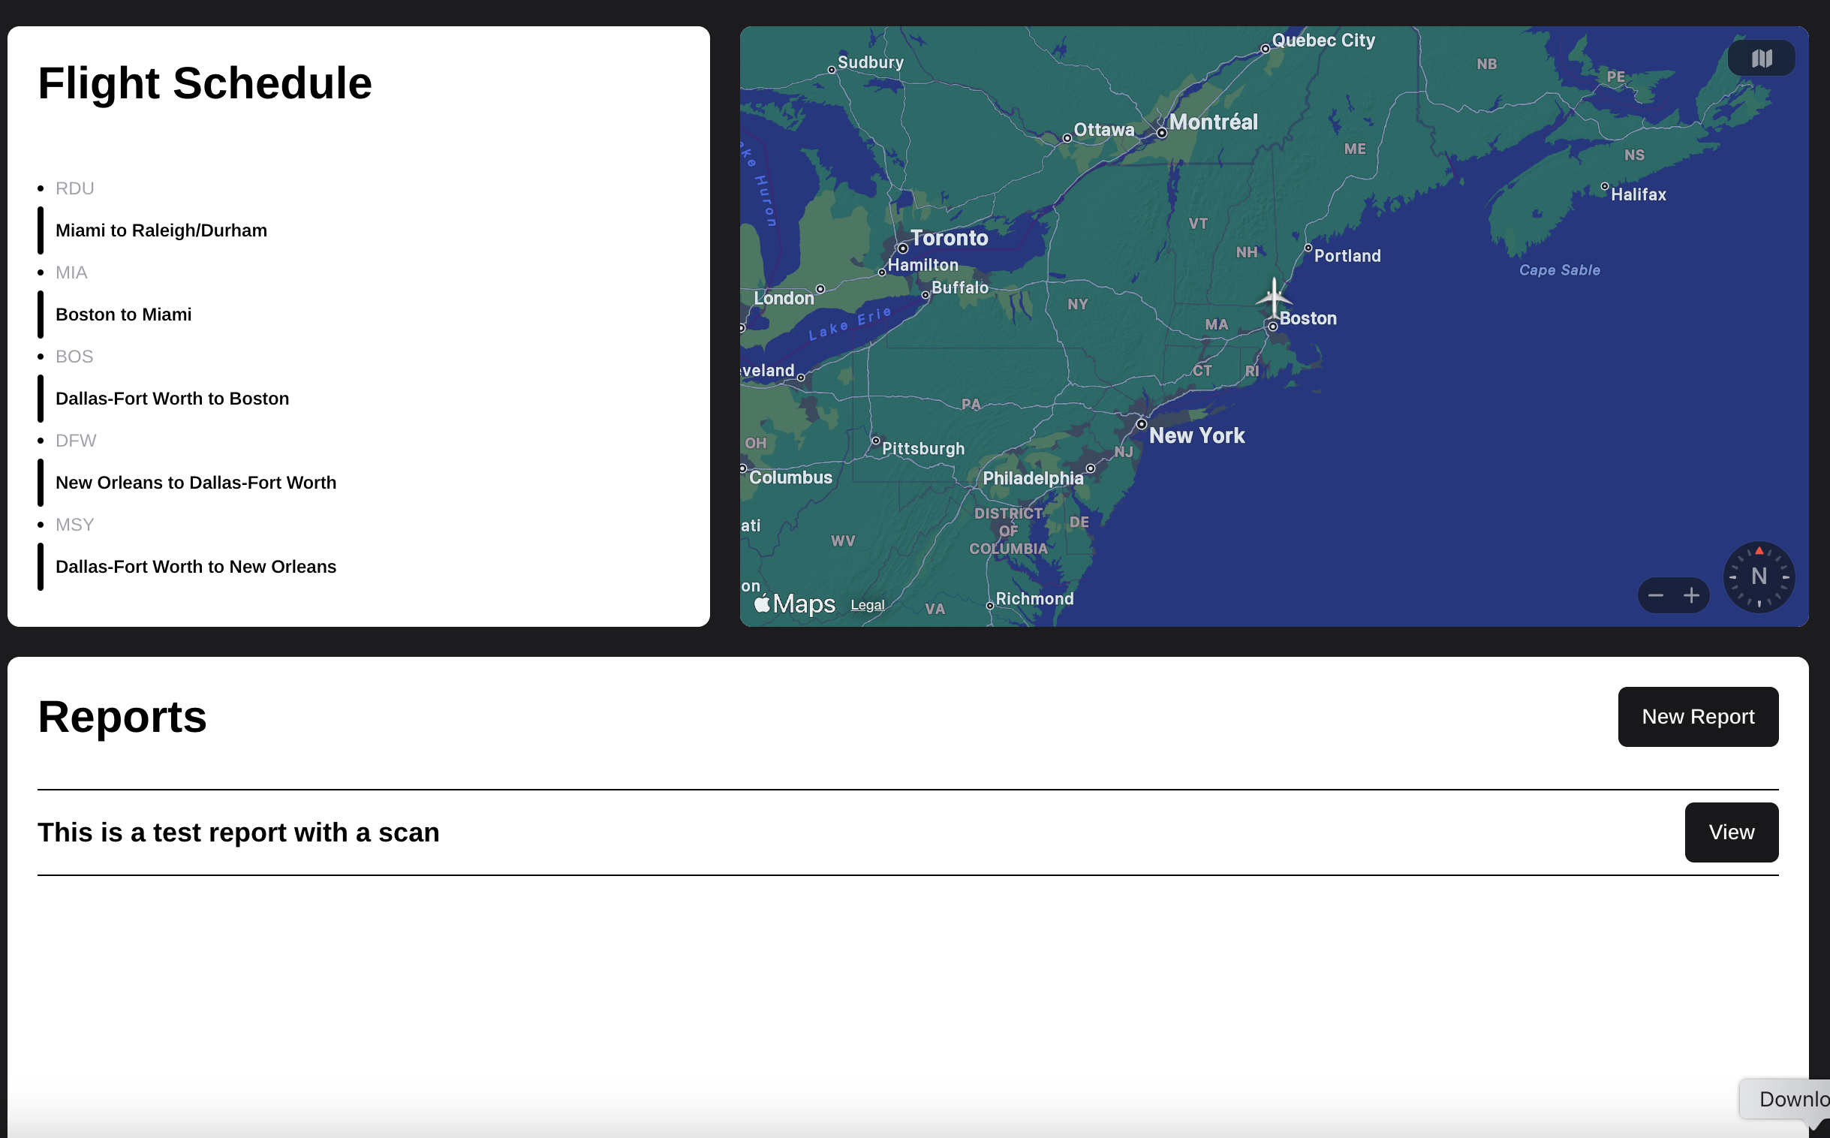Click the Boston city pin on the map

1272,327
